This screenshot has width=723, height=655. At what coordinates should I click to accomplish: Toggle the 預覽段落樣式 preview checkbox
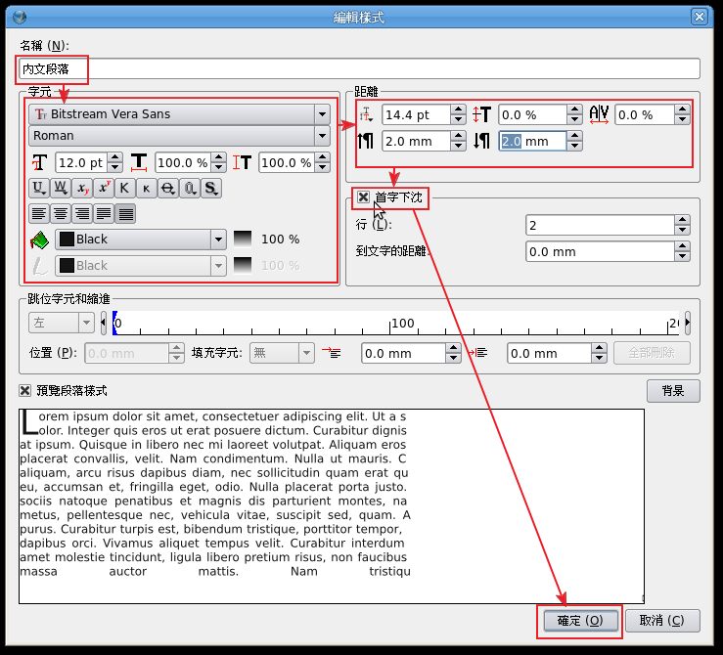click(25, 391)
